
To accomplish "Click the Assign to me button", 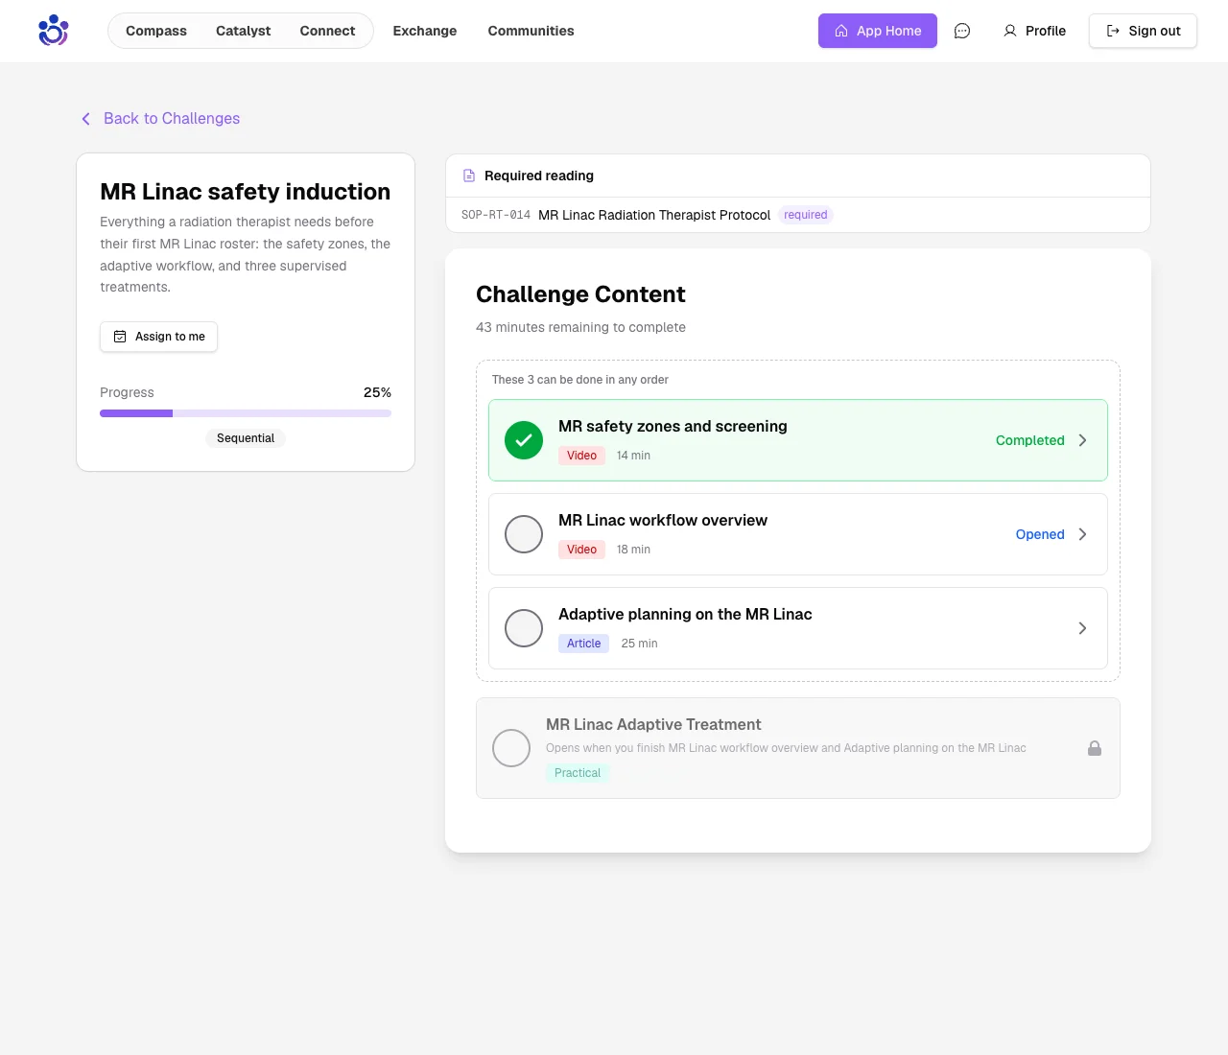I will (159, 337).
